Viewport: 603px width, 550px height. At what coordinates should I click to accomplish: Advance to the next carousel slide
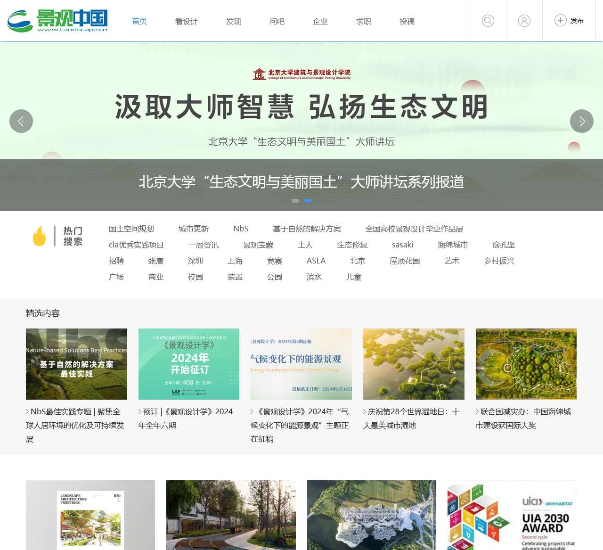click(582, 121)
